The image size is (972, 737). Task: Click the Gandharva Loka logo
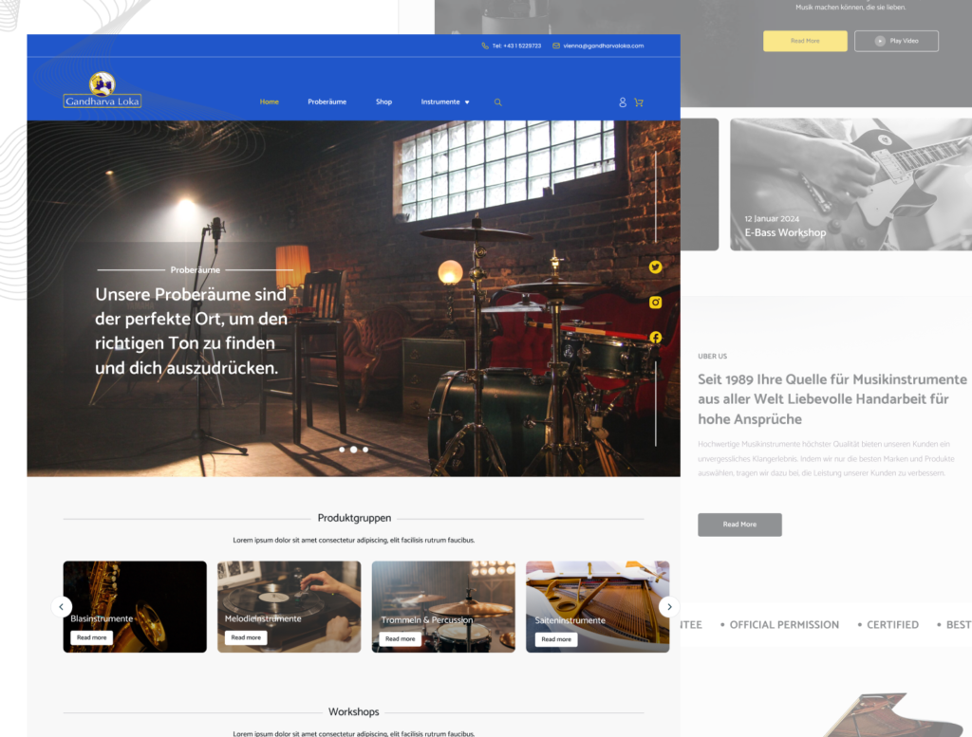[103, 90]
